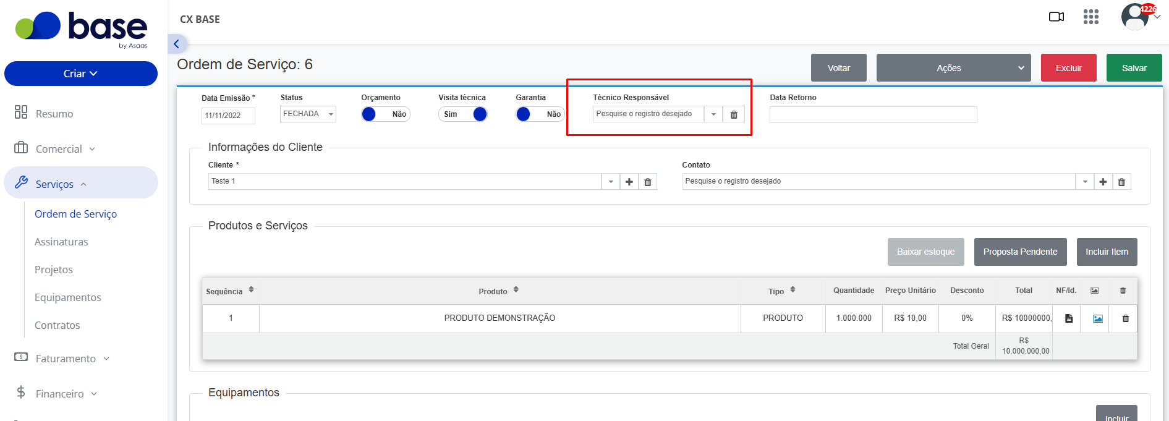Click the 1.000.000 quantity cell
Image resolution: width=1169 pixels, height=421 pixels.
click(854, 318)
